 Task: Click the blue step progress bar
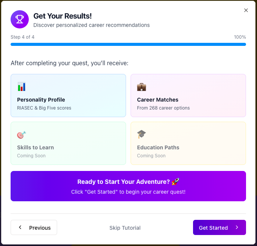(128, 44)
